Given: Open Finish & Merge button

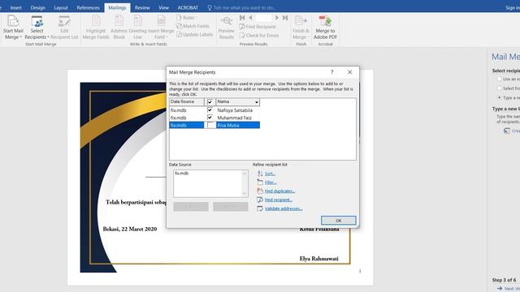Looking at the screenshot, I should (301, 28).
